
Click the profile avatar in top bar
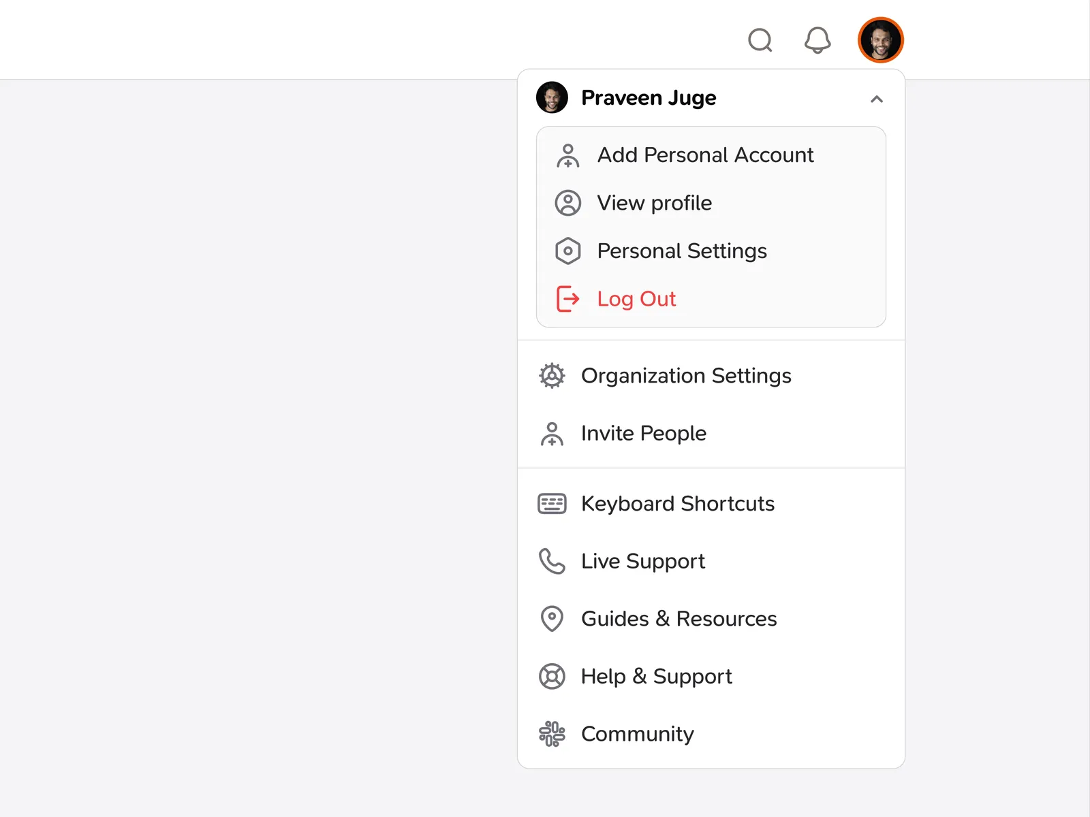click(880, 40)
